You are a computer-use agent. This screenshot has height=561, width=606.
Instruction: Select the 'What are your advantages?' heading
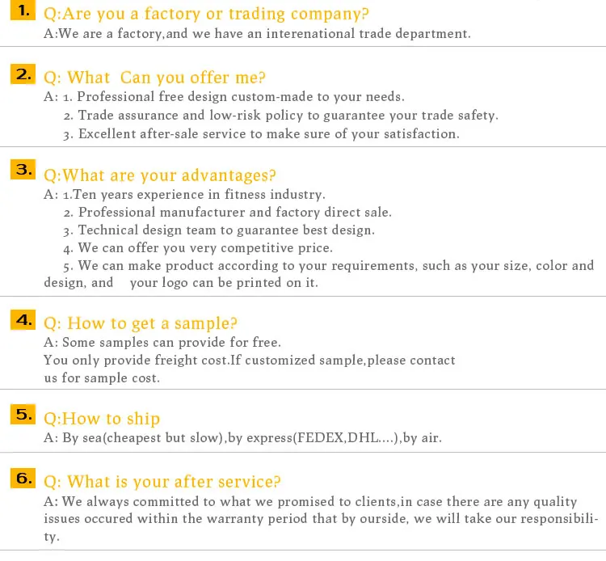pos(159,175)
